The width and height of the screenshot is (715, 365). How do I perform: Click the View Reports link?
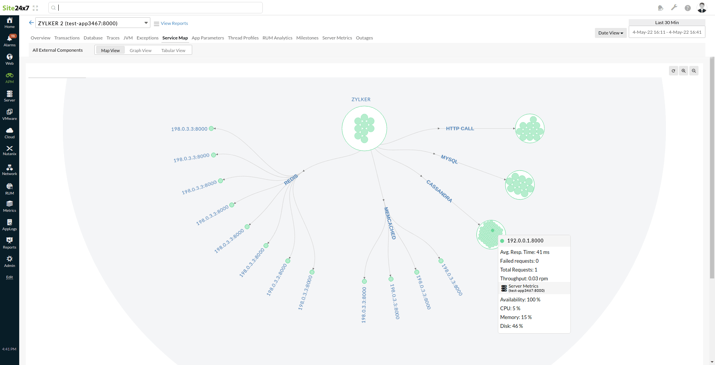[x=174, y=23]
